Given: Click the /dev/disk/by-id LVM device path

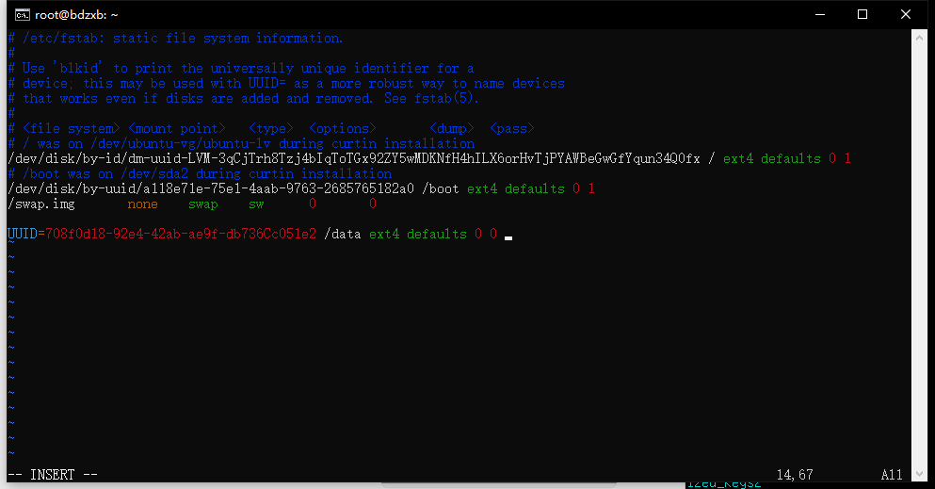Looking at the screenshot, I should click(x=353, y=158).
